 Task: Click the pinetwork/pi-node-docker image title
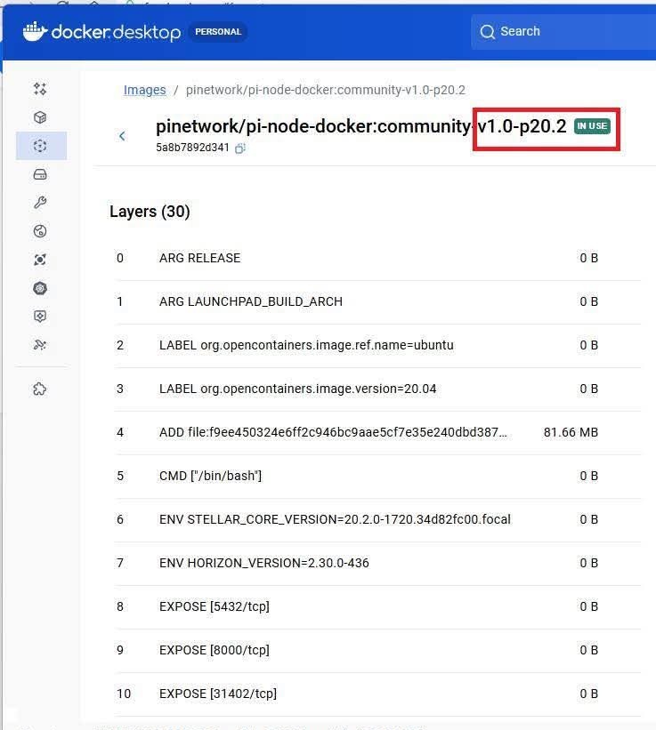click(361, 126)
